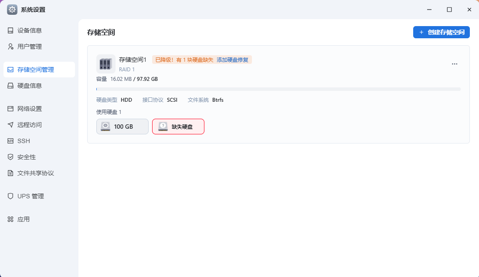
Task: Select the 缺失硬盘 disk card
Action: (178, 127)
